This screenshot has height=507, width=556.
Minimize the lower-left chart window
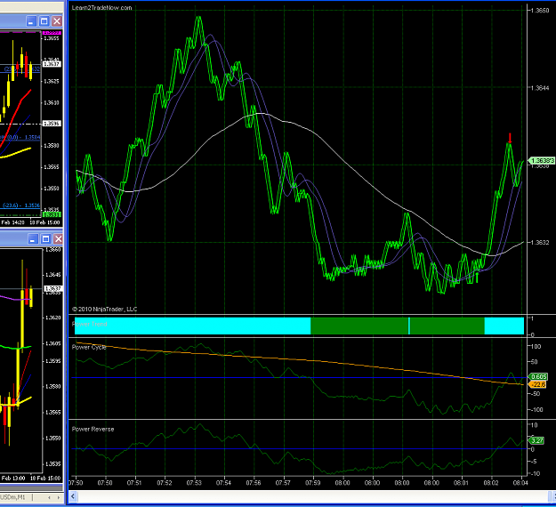coord(33,239)
